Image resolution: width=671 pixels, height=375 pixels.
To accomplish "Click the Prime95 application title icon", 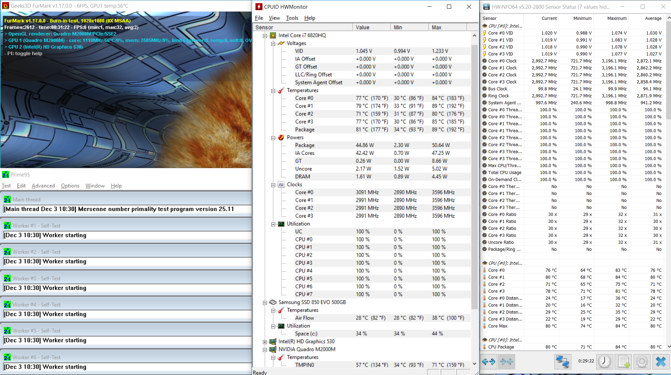I will 5,174.
